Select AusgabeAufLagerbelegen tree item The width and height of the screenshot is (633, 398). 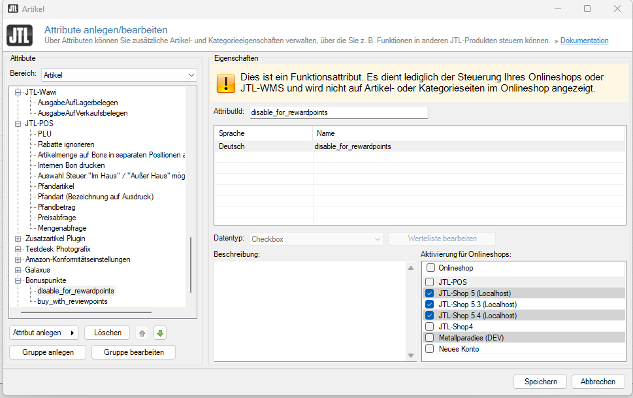78,103
